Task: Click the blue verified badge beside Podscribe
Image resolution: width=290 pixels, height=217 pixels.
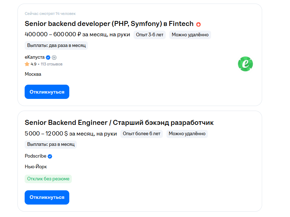Action: click(x=50, y=156)
